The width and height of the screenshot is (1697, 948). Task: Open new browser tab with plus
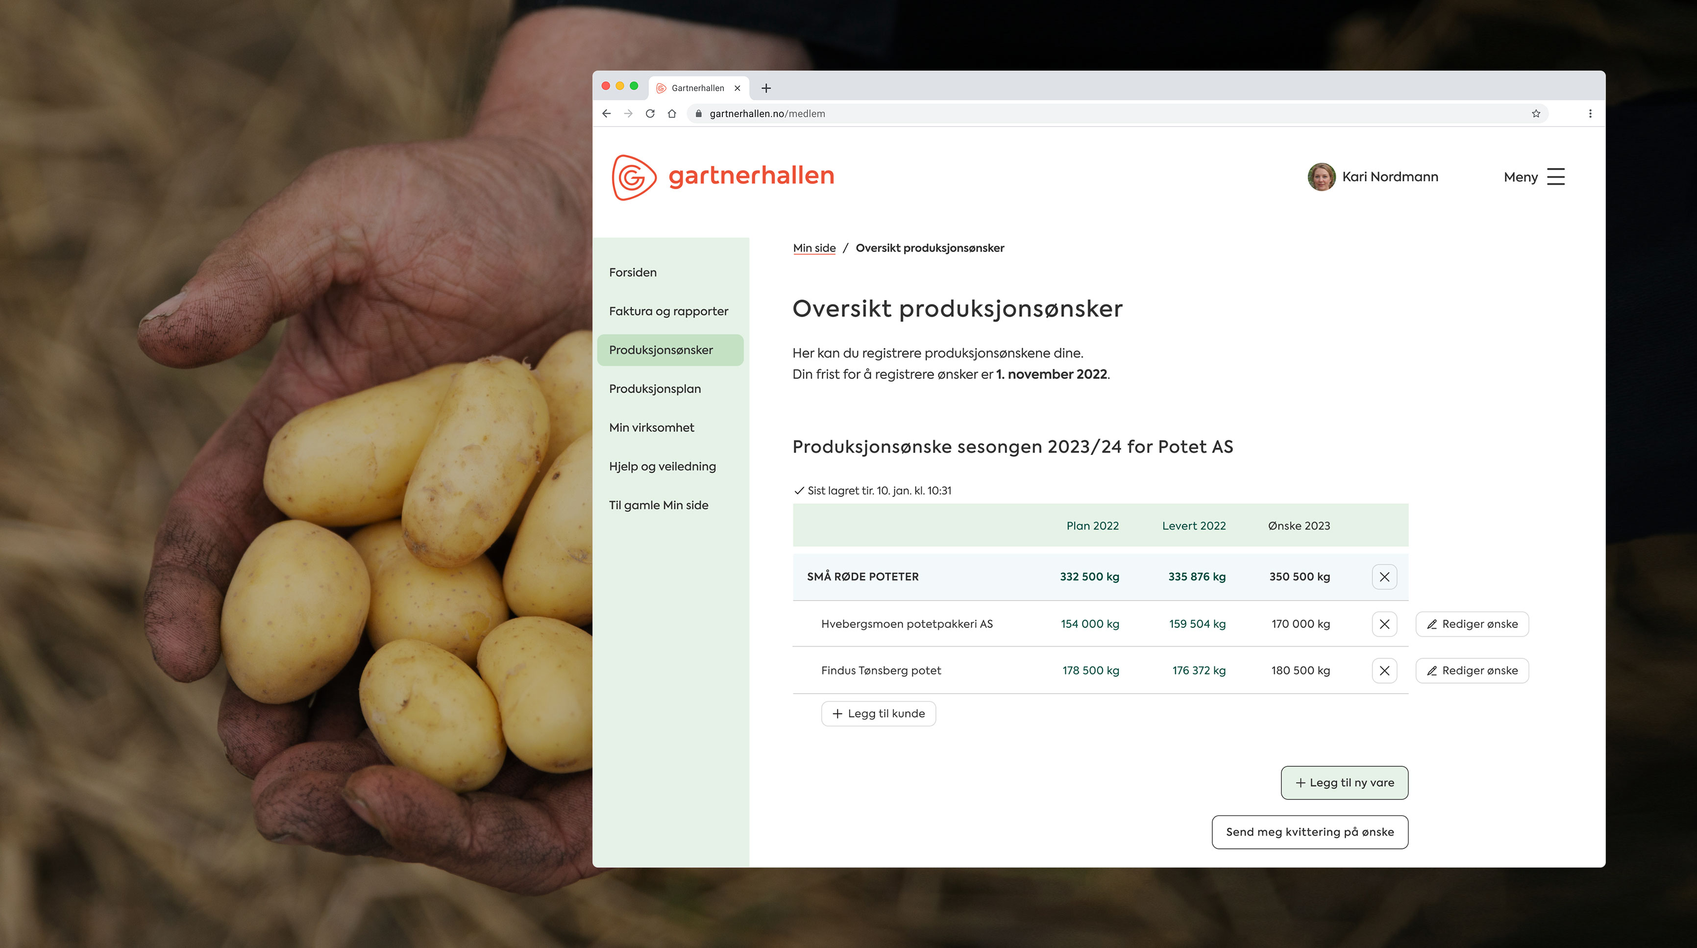click(765, 88)
